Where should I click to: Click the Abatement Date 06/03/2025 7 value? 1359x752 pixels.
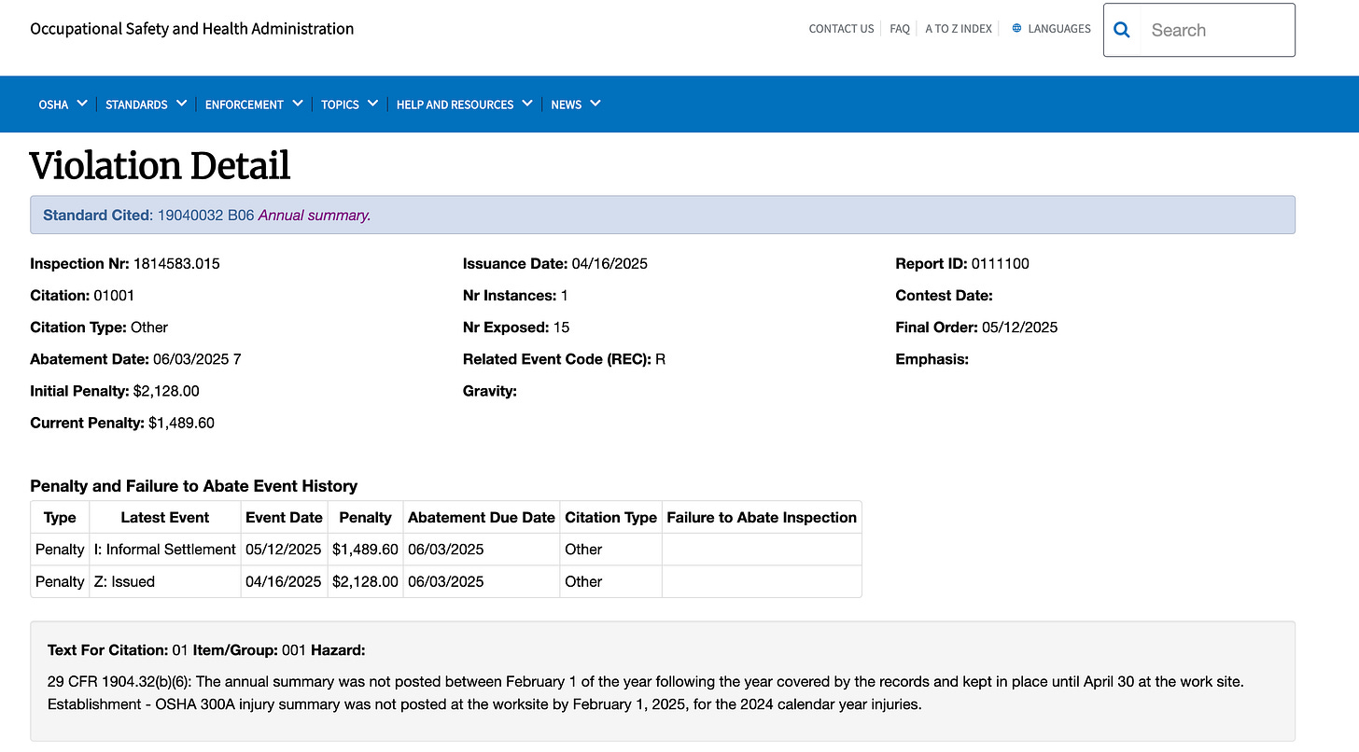tap(197, 359)
